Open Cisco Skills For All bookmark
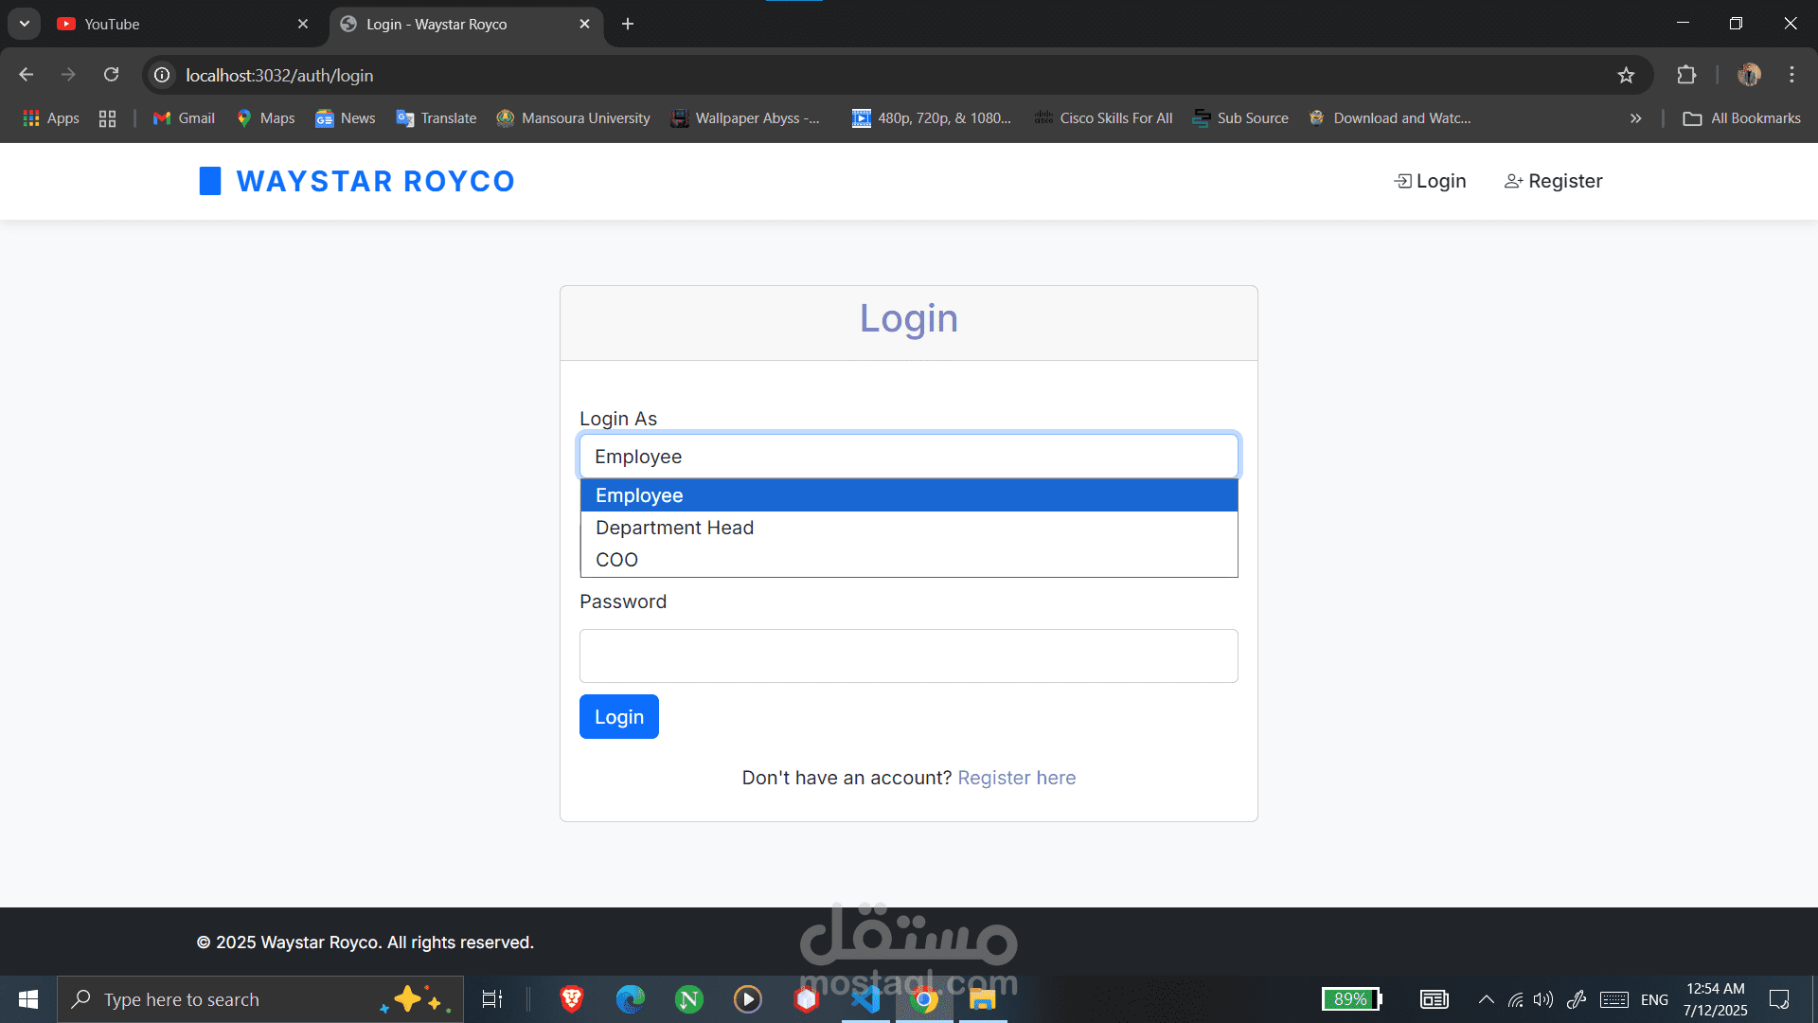1818x1023 pixels. pyautogui.click(x=1104, y=118)
